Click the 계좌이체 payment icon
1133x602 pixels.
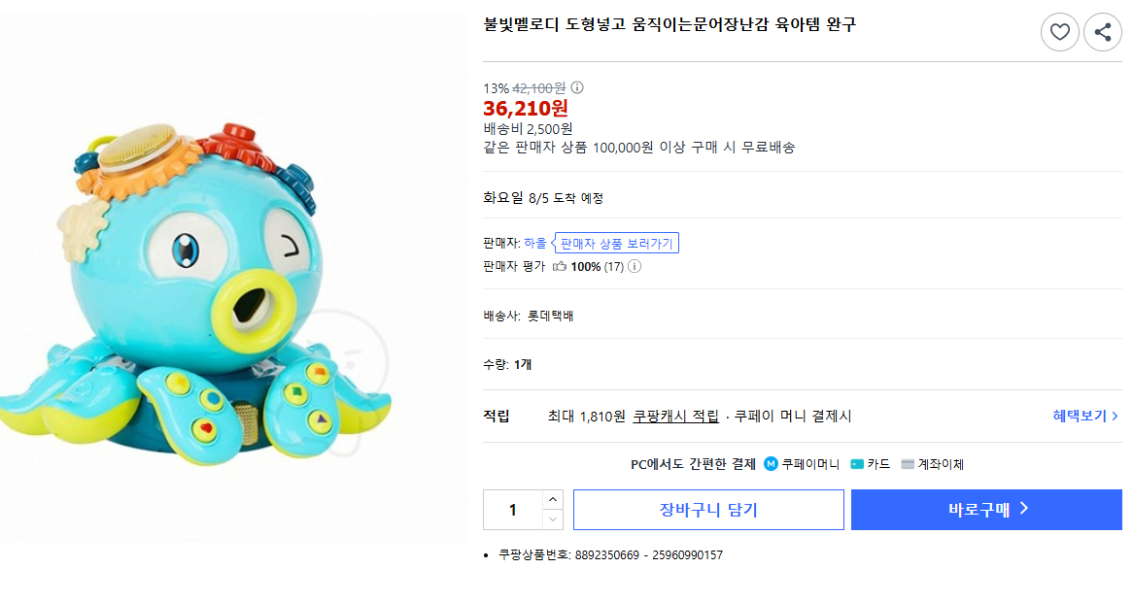908,464
